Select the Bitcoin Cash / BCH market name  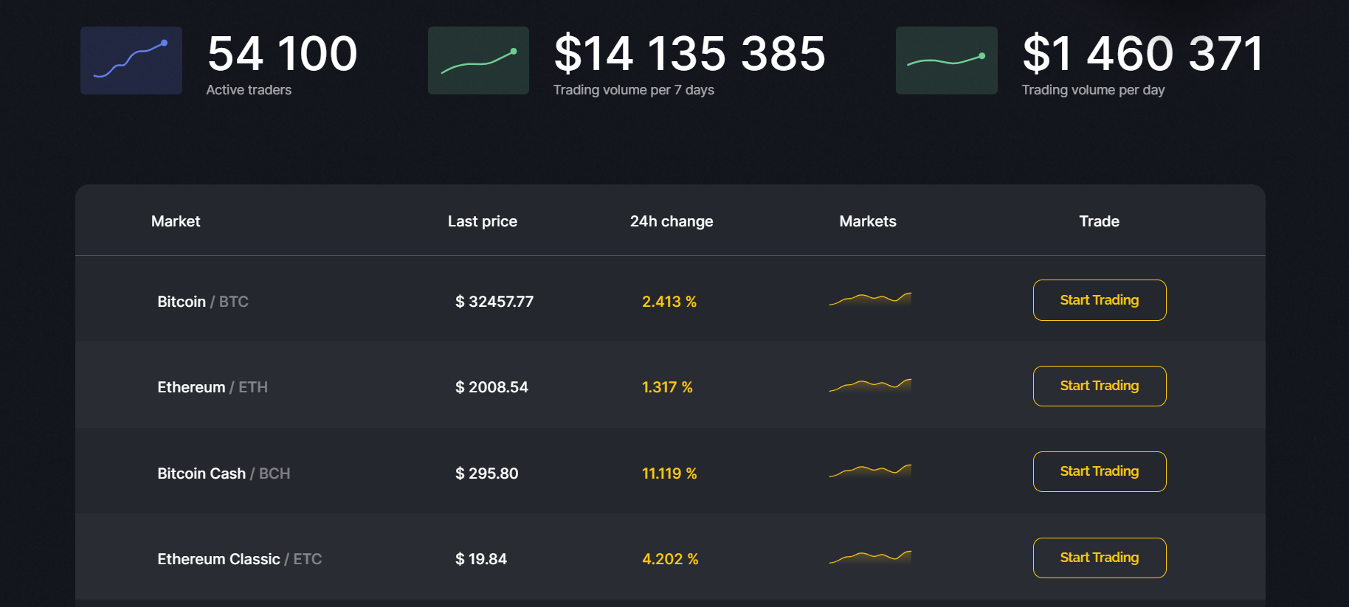224,474
